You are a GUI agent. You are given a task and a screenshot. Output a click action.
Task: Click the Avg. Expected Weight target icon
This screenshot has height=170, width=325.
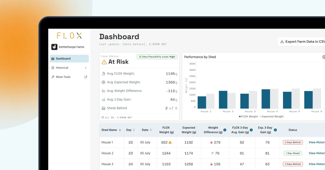click(103, 82)
